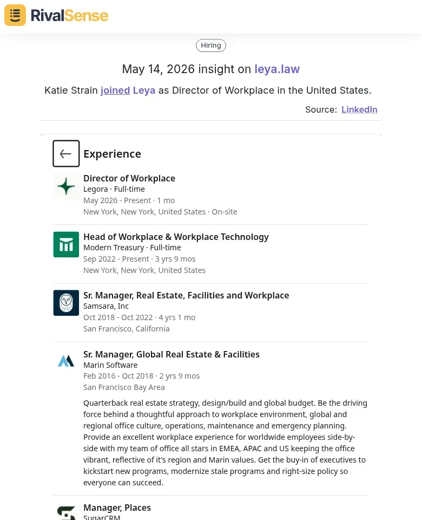Click 'Samsara, Inc' company name
Viewport: 422px width, 520px height.
(106, 306)
